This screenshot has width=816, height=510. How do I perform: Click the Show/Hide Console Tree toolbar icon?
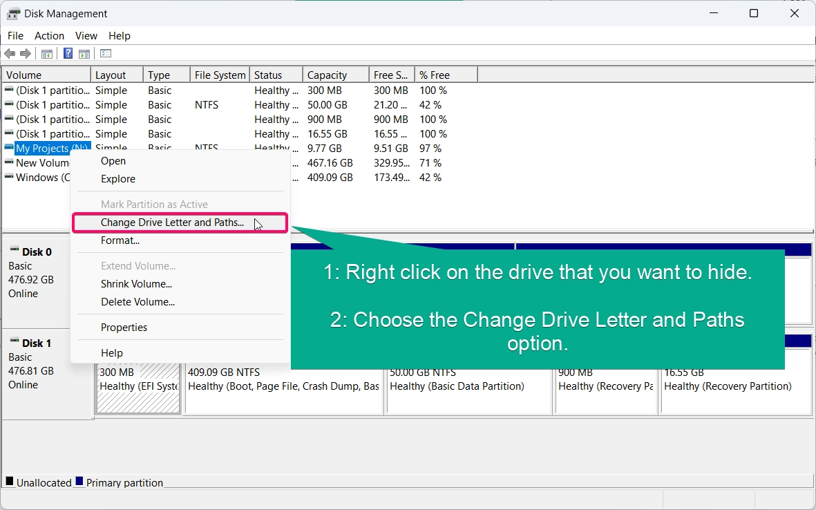(x=47, y=54)
